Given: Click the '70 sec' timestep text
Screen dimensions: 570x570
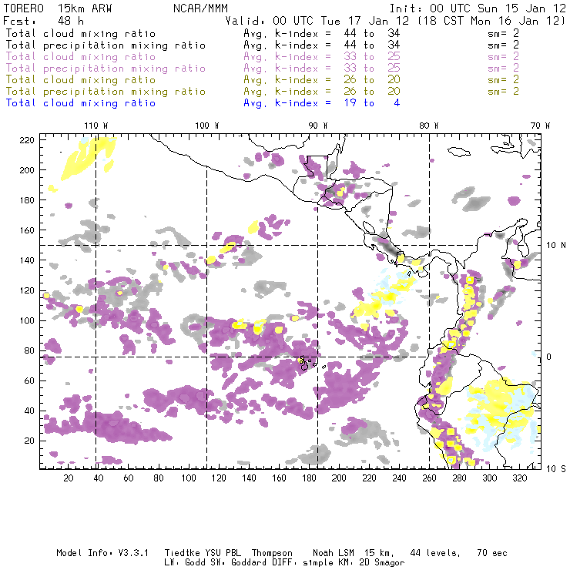Looking at the screenshot, I should click(492, 553).
